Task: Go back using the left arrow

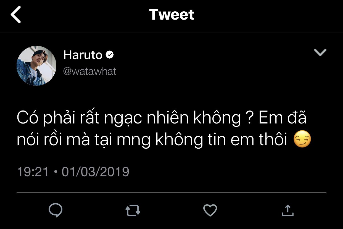Action: [16, 15]
